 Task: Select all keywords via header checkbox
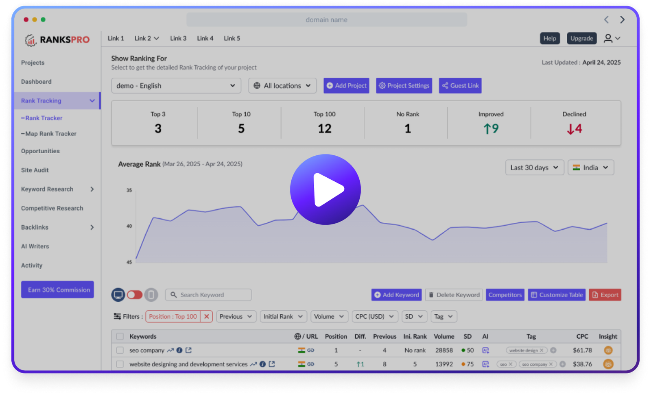pos(120,336)
